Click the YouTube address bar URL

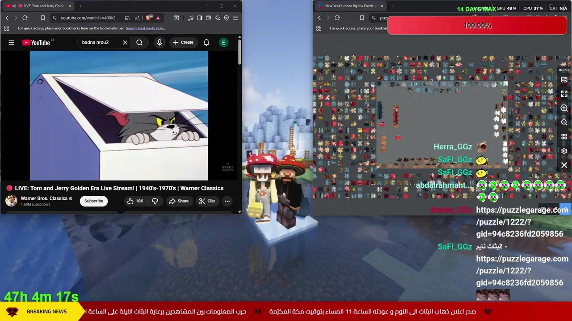(x=90, y=18)
